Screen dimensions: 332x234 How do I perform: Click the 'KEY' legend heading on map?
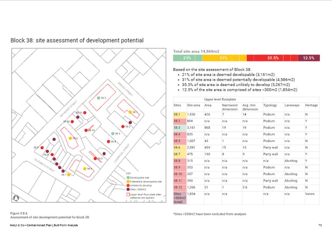pos(128,174)
